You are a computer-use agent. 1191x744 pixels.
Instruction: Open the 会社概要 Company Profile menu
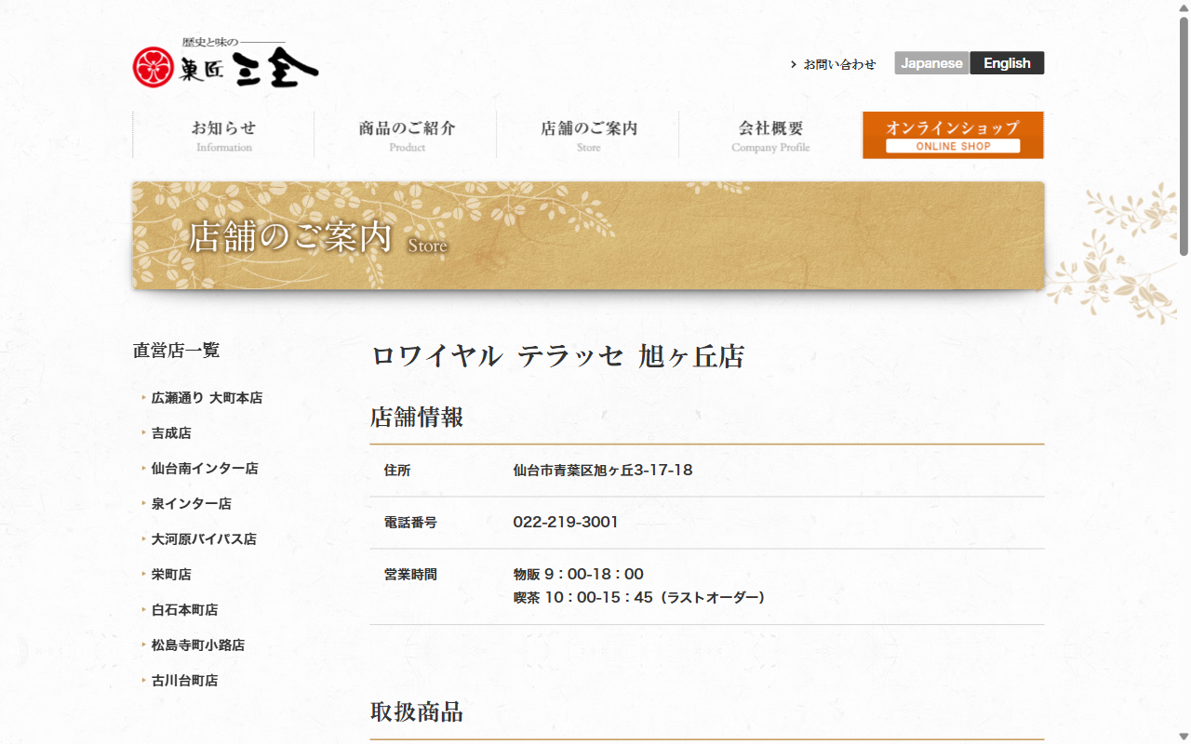[770, 135]
